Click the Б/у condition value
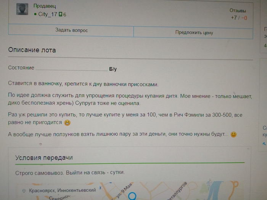267x200 pixels. (x=113, y=69)
